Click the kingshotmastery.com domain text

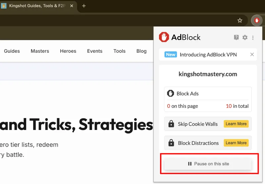tap(208, 74)
